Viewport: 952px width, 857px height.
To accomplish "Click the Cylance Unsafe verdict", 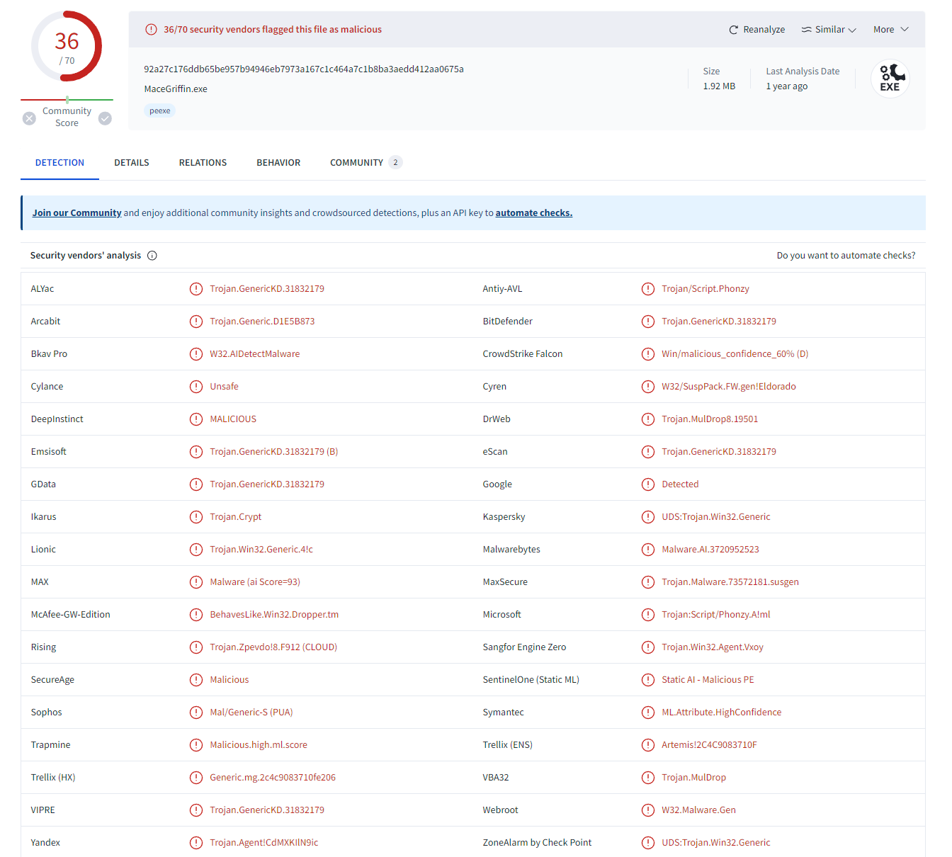I will click(224, 387).
